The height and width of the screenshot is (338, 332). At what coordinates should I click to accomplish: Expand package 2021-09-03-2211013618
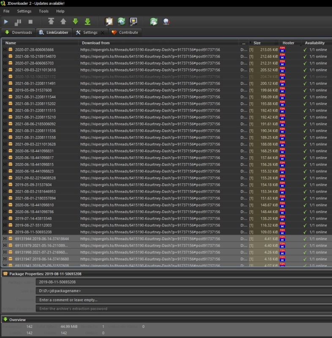click(5, 70)
